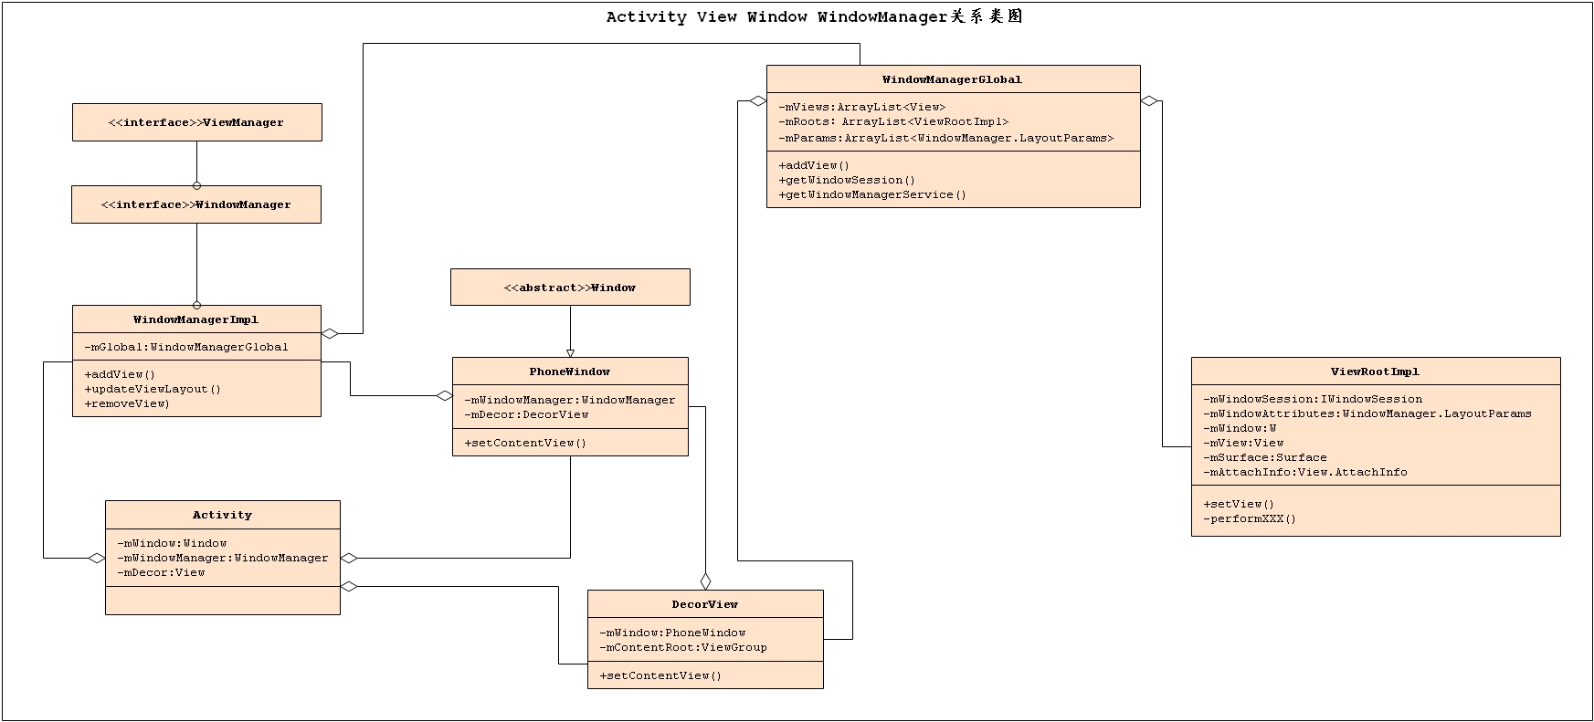Screen dimensions: 1594x722
Task: Click the +updateViewLayout() method
Action: tap(153, 389)
